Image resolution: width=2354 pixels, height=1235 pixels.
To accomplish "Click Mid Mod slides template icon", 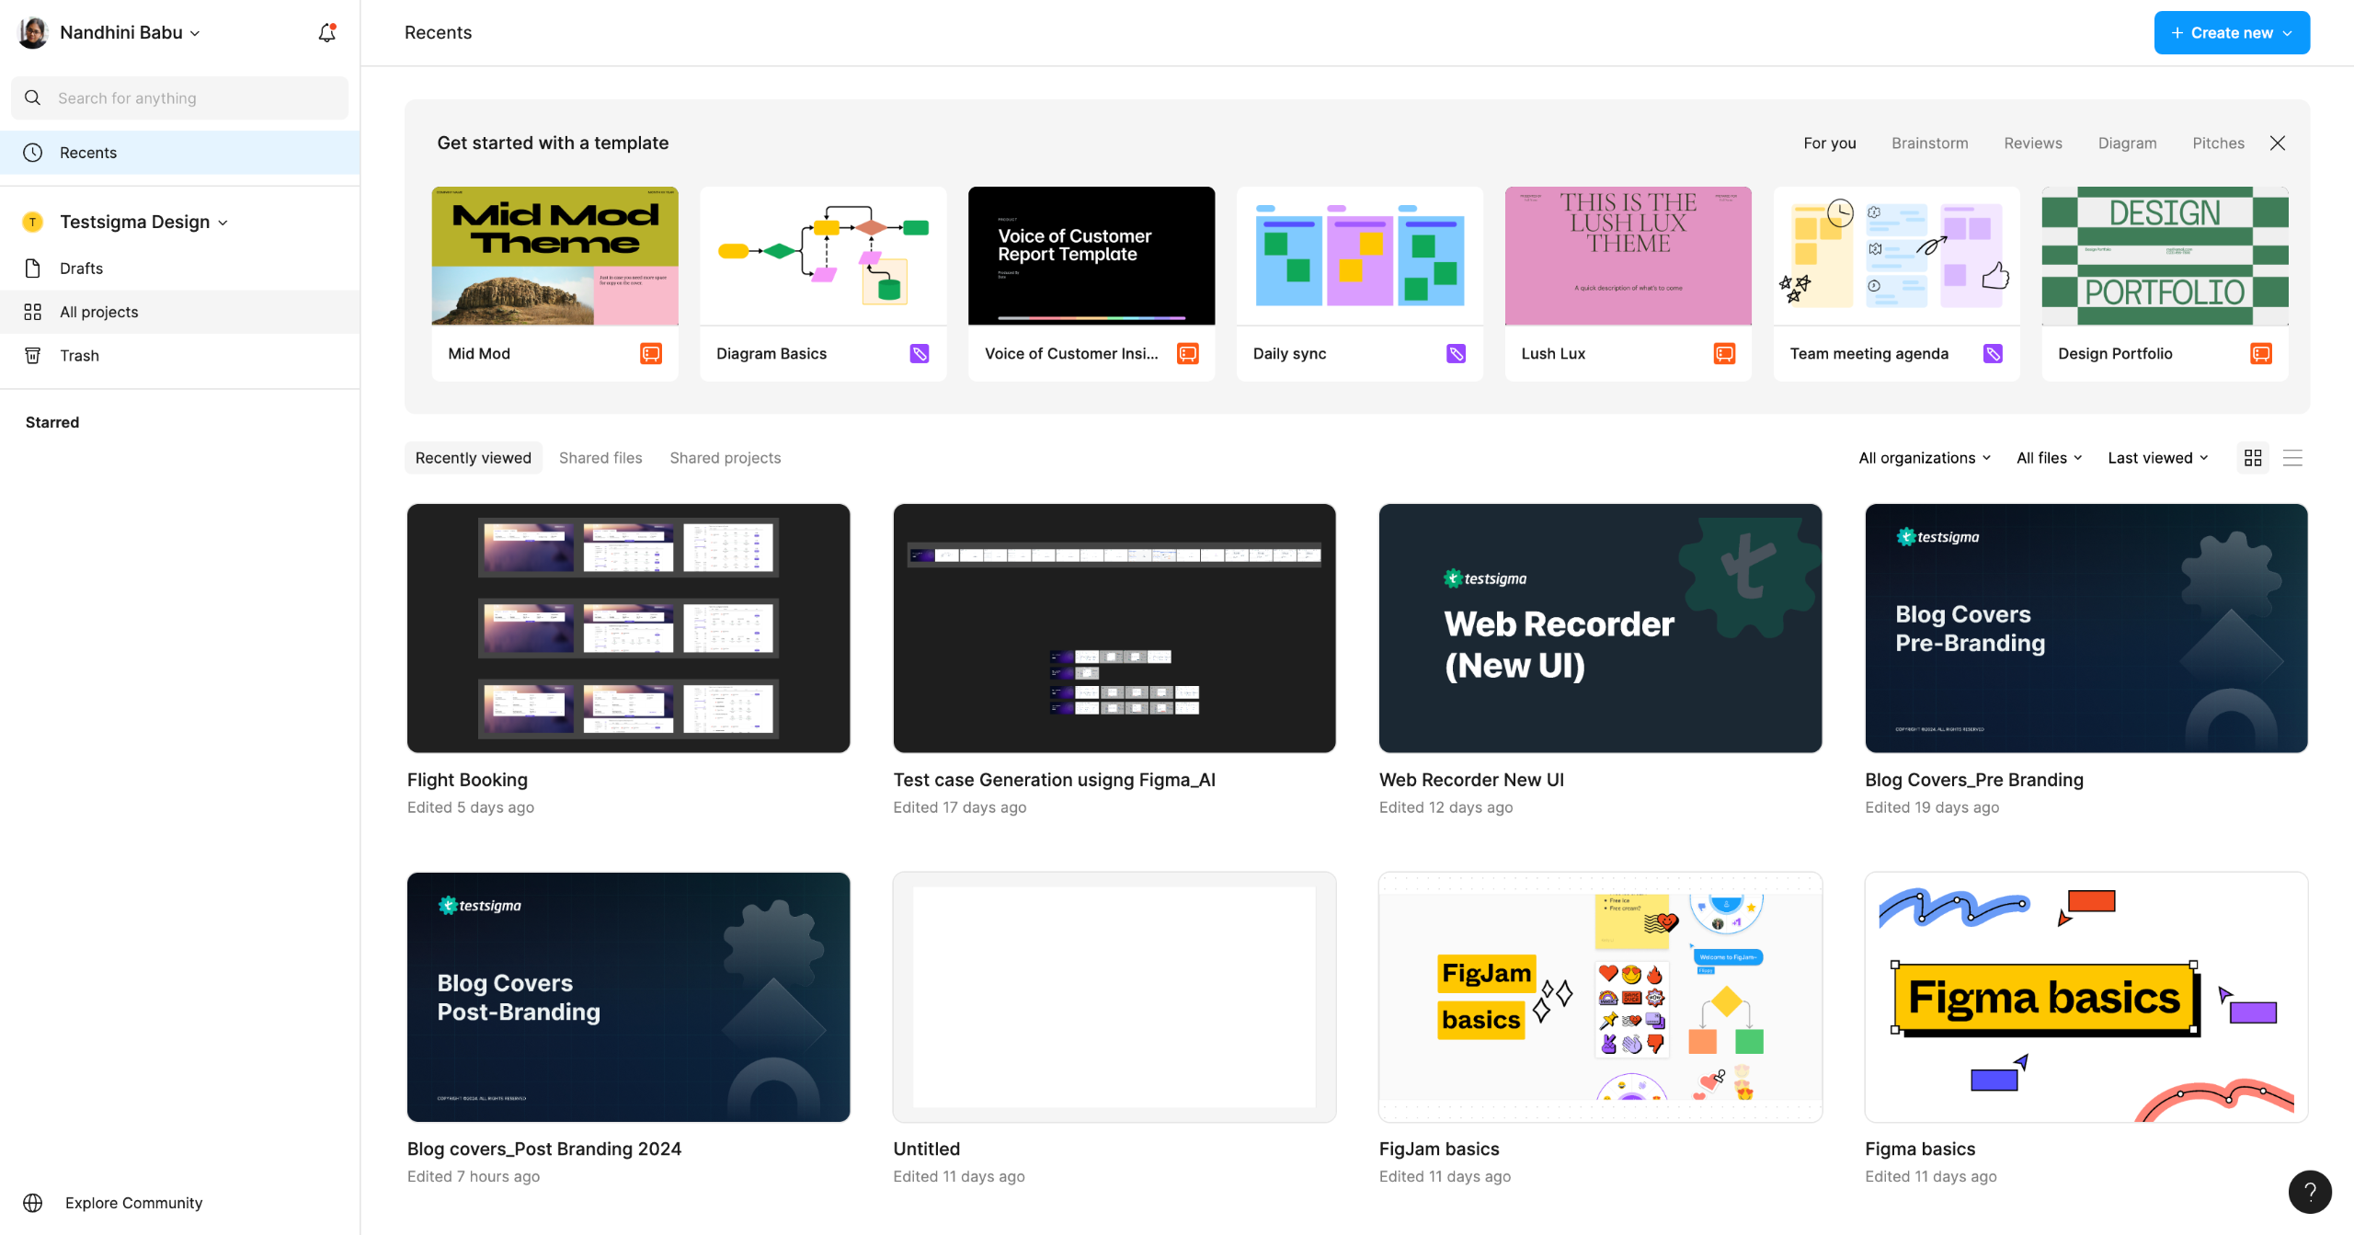I will [651, 353].
